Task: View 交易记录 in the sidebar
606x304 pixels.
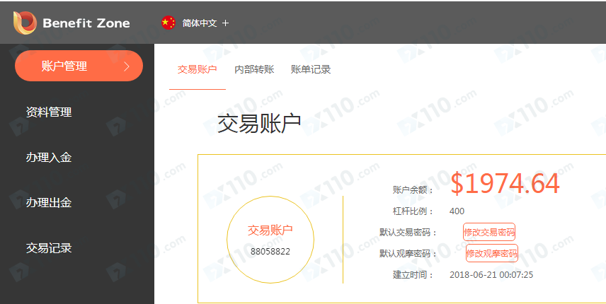Action: [49, 248]
